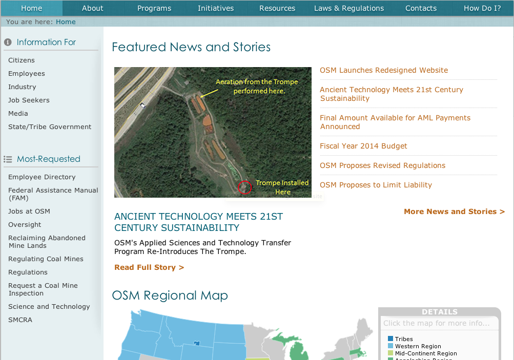The height and width of the screenshot is (360, 514).
Task: Click the Trompe aerial photo
Action: [213, 132]
